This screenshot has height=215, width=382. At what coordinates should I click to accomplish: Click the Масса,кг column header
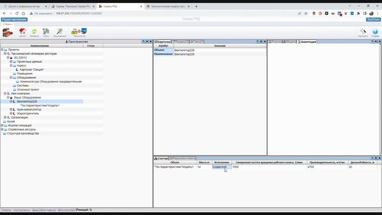click(x=204, y=162)
